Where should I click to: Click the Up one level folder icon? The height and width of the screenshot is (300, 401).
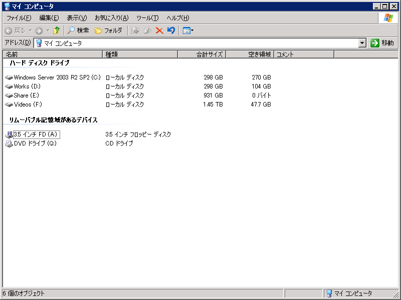click(x=56, y=30)
